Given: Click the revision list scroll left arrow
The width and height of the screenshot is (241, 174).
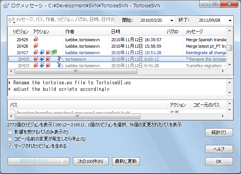Looking at the screenshot, I should point(11,71).
